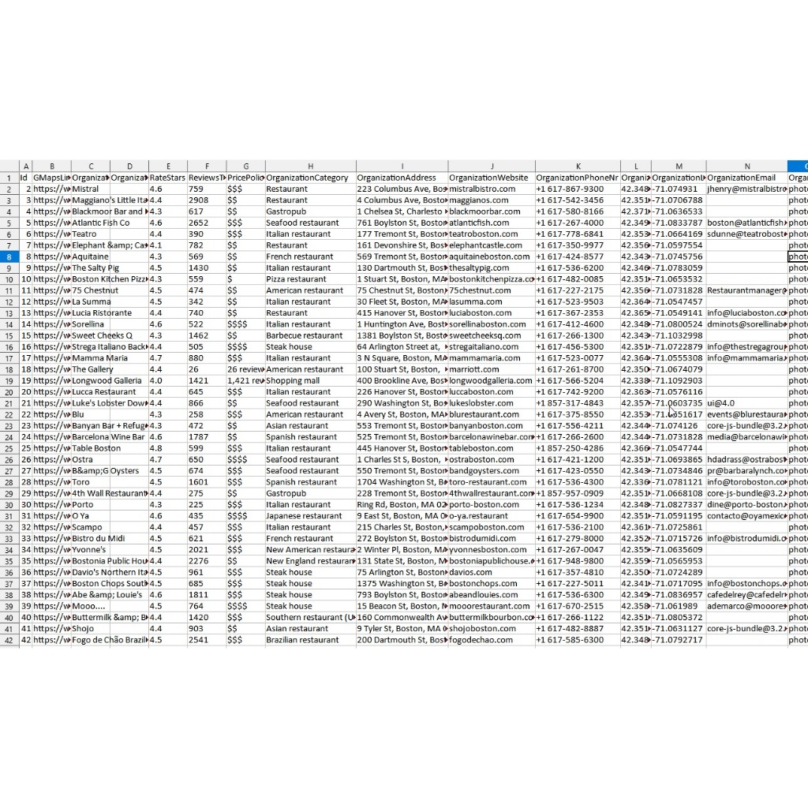Click the Gastropub category in row 4

310,211
